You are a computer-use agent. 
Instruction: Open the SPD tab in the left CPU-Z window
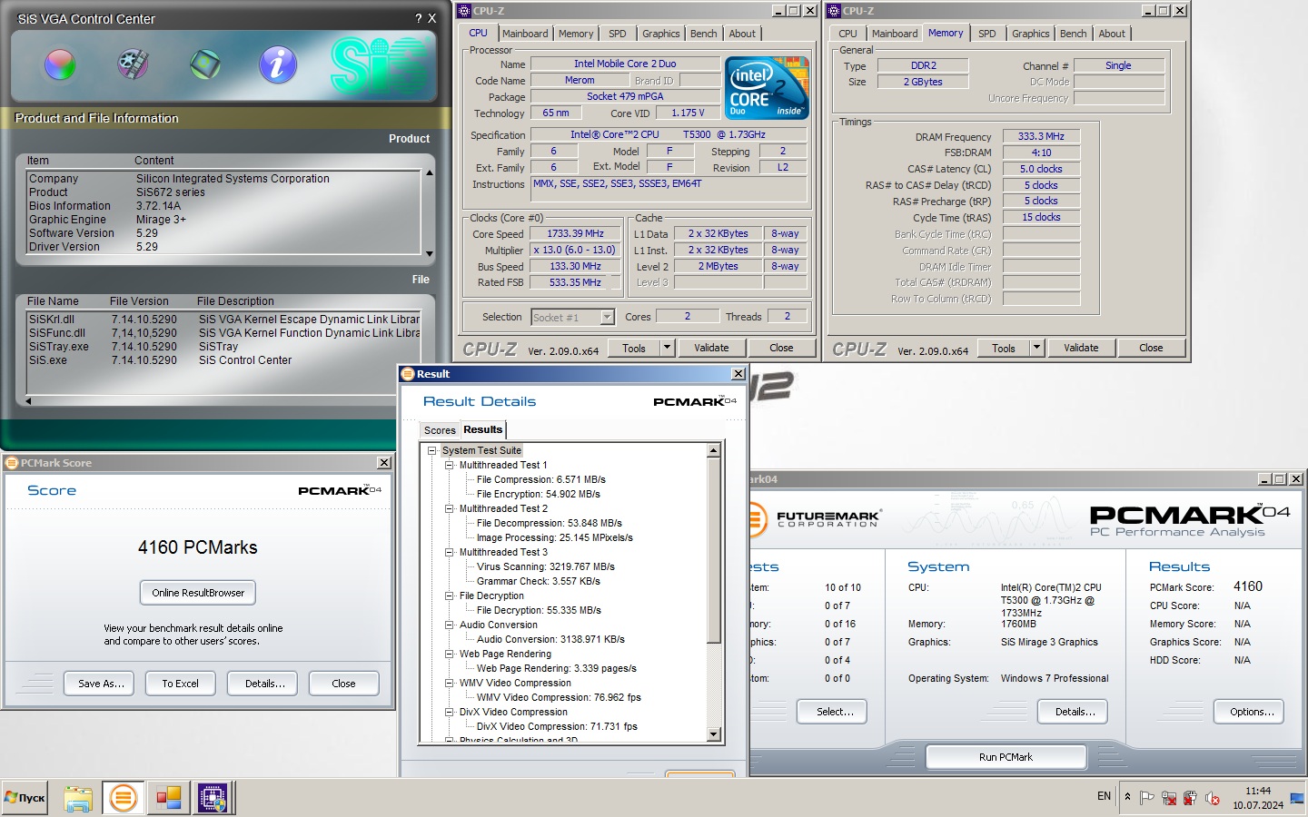pyautogui.click(x=618, y=34)
